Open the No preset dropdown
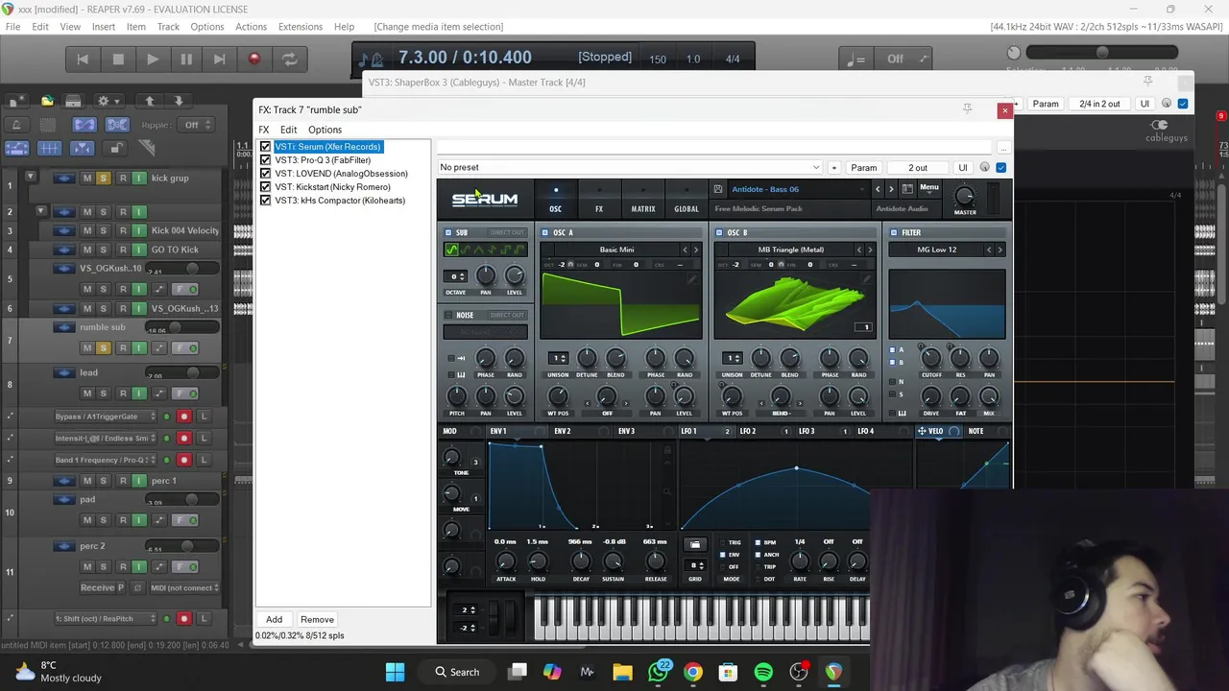Viewport: 1229px width, 691px height. 630,167
